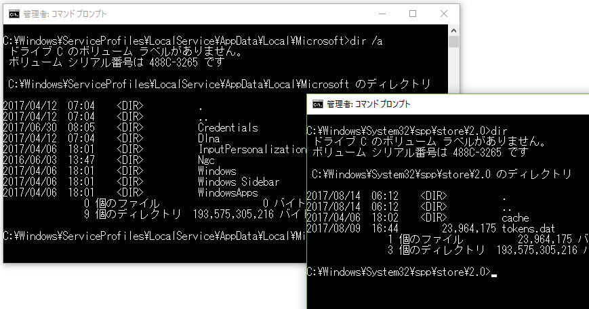Click the blinking cursor at the store\2.0> prompt
This screenshot has width=589, height=309.
pos(494,275)
